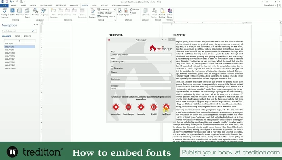282x160 pixels.
Task: Show the PAGES navigation tab
Action: [17, 36]
